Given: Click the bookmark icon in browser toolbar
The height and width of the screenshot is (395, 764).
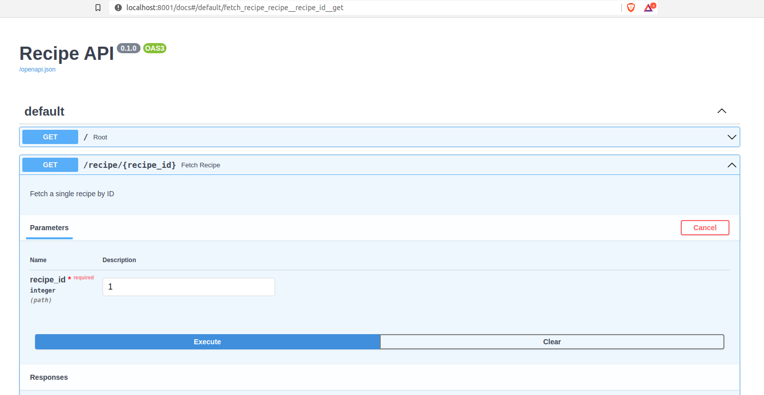Looking at the screenshot, I should [x=98, y=8].
